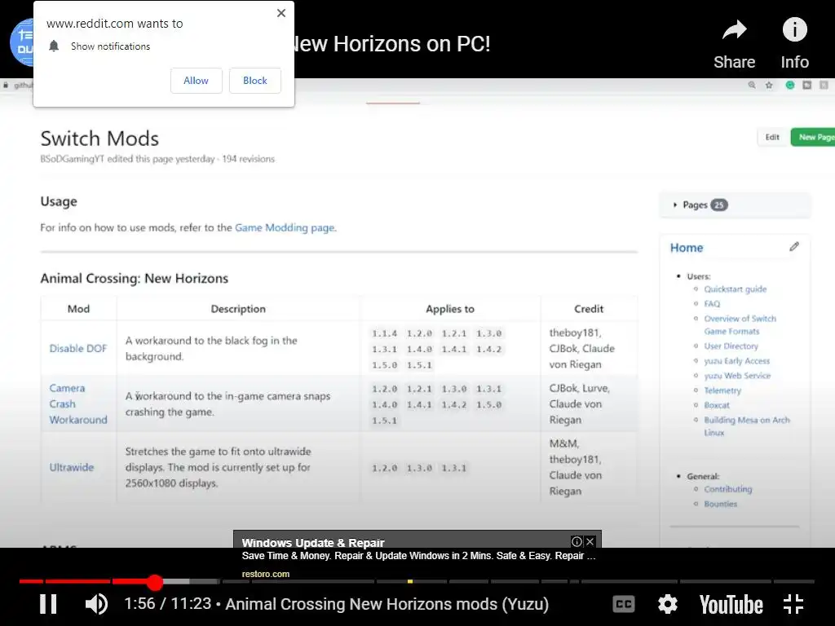The width and height of the screenshot is (835, 626).
Task: Click the Switch Mods page heading
Action: click(x=99, y=139)
